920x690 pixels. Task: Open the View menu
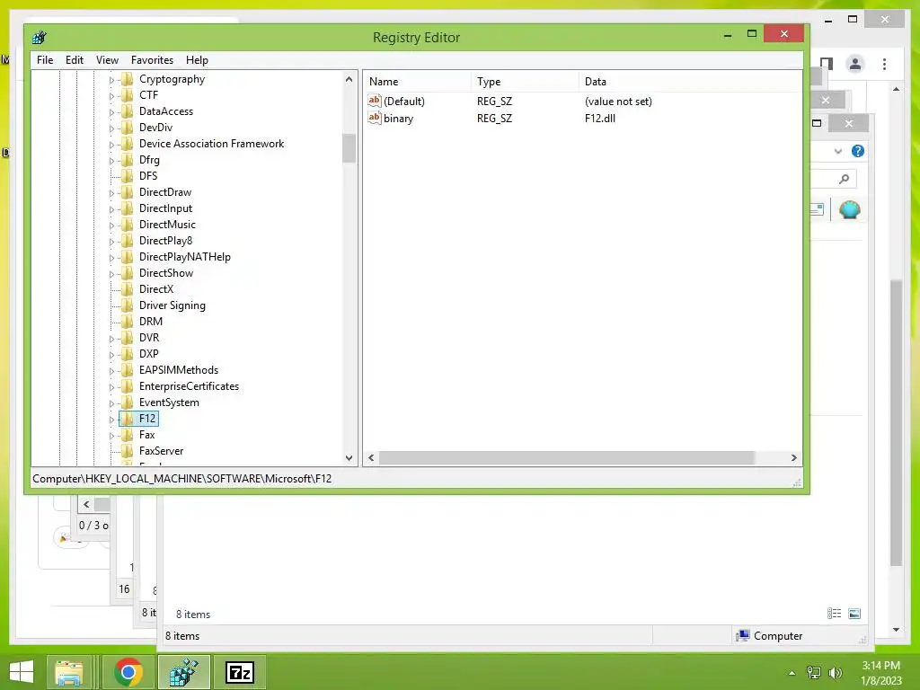click(107, 60)
